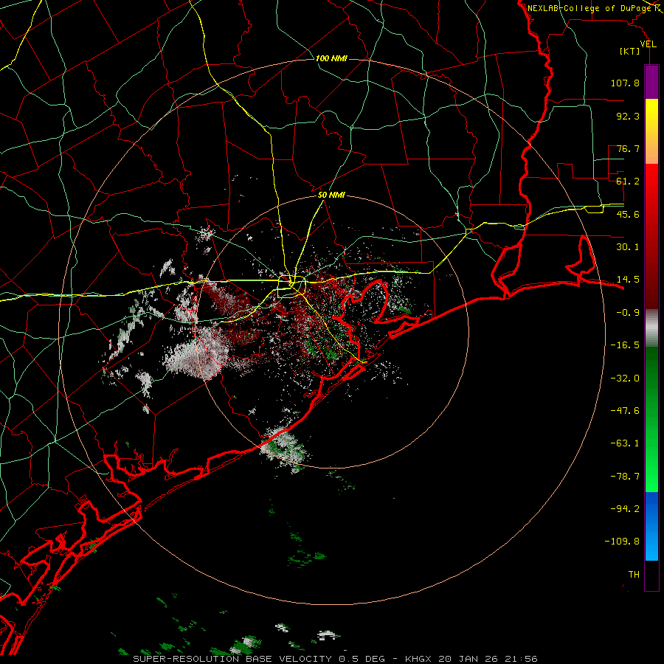Screen dimensions: 664x664
Task: Click the 20 JAN 26 21:56 timestamp
Action: click(x=488, y=659)
